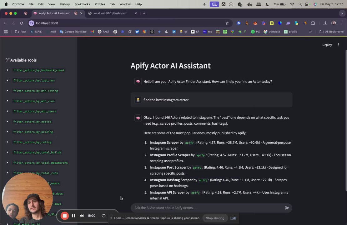Open Chrome extensions puzzle icon

[313, 23]
